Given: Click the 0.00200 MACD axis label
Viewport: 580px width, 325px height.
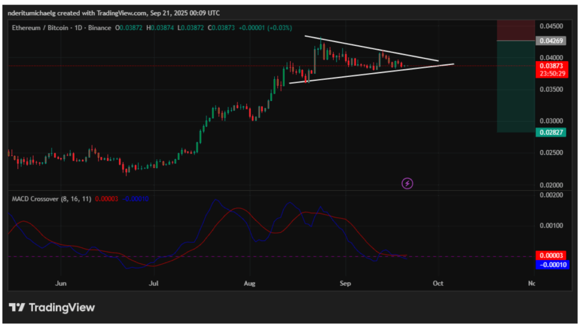Looking at the screenshot, I should tap(551, 195).
